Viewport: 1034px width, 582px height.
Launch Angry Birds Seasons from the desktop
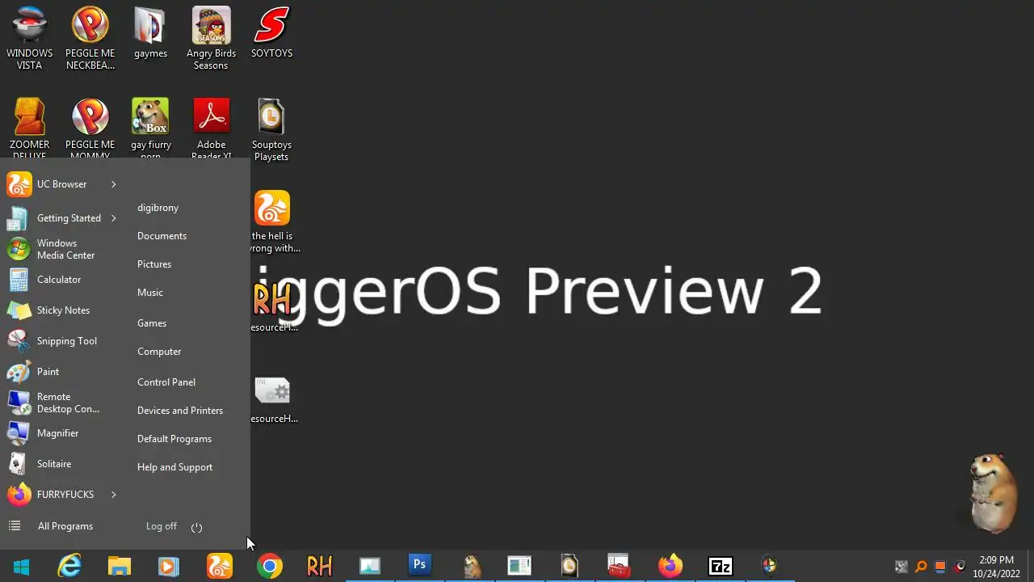[x=211, y=39]
